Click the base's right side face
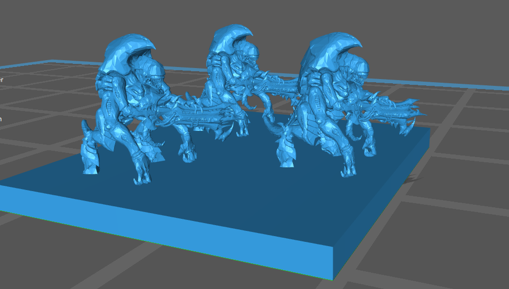509x289 pixels. (382, 209)
